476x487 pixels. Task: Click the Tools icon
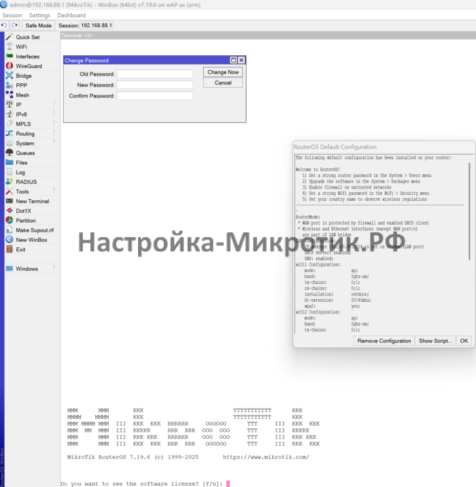pyautogui.click(x=10, y=191)
